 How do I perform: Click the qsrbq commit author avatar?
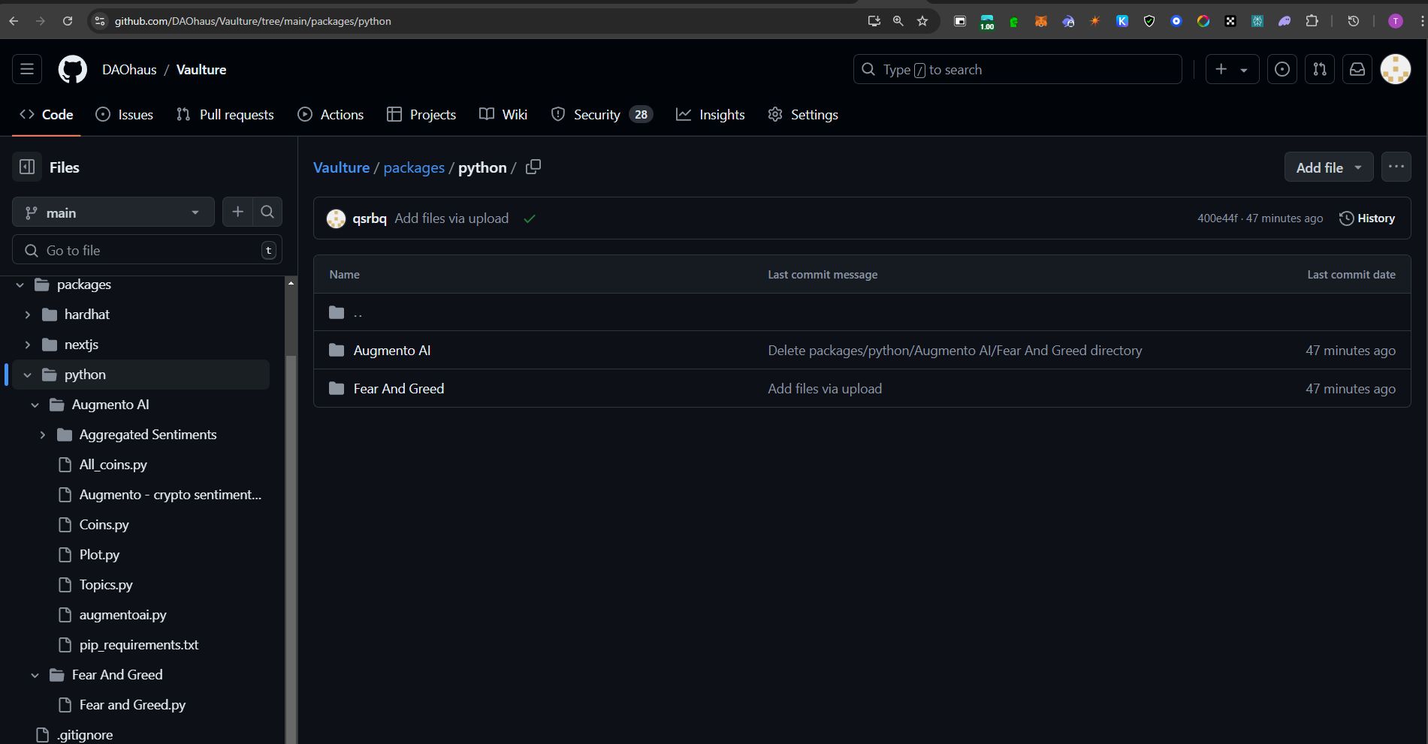tap(336, 218)
